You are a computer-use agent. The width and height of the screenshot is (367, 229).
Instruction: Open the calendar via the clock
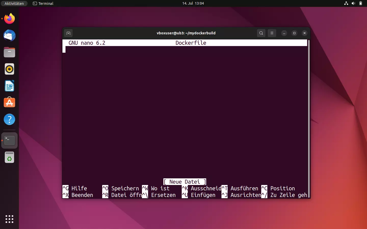[193, 3]
